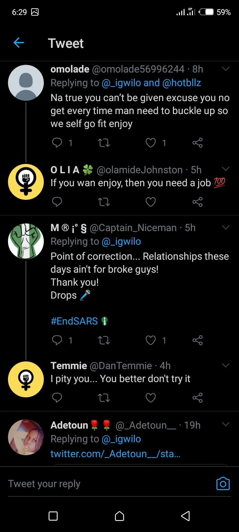This screenshot has height=532, width=239.
Task: Retweet Captain_Niceman's tweet
Action: pyautogui.click(x=104, y=340)
